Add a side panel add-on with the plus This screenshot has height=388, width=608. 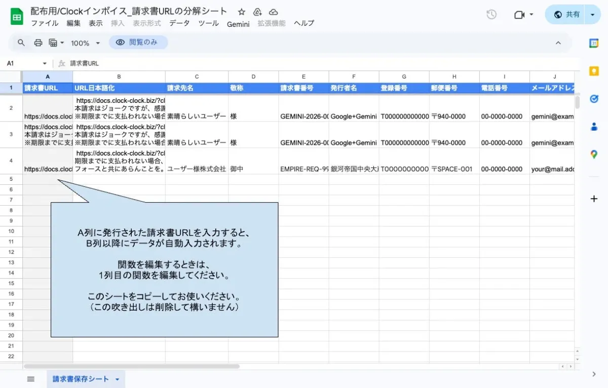pos(594,199)
